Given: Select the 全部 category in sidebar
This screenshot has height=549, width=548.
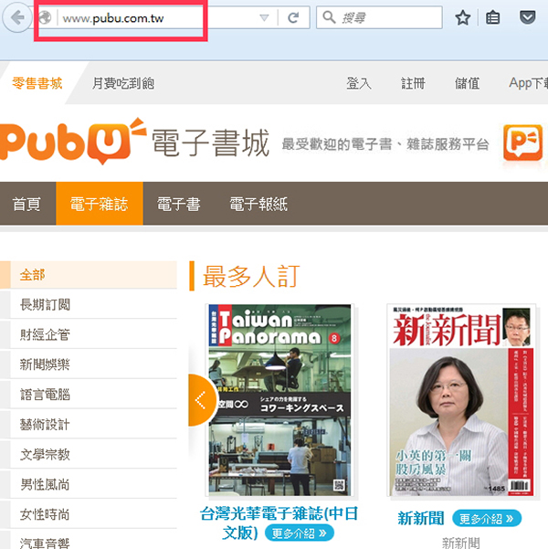Looking at the screenshot, I should (89, 275).
